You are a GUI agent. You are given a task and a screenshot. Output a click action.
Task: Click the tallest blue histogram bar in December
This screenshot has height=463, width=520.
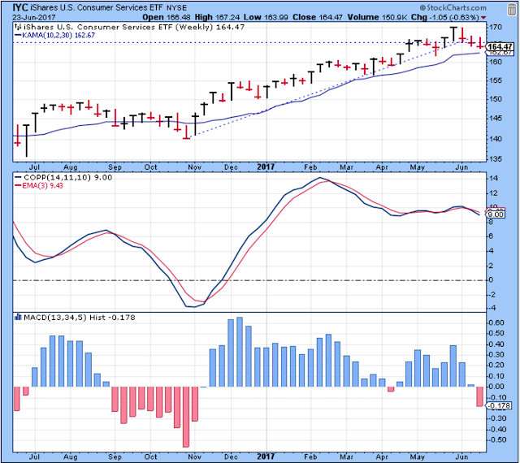point(240,352)
